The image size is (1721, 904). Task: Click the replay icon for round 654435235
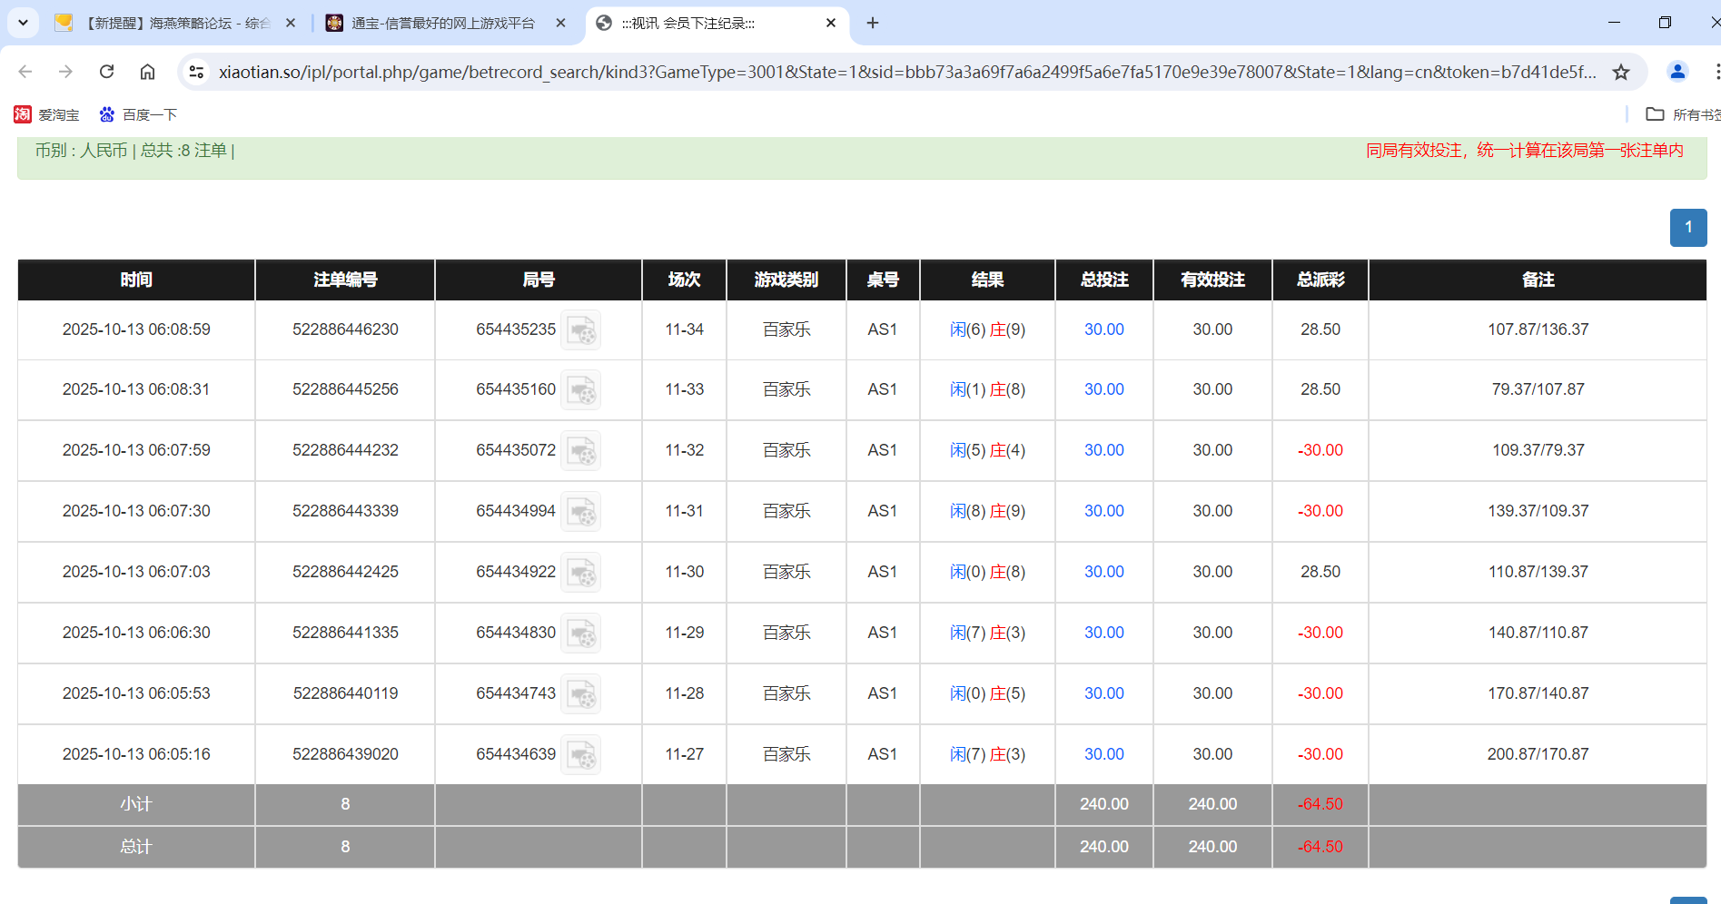point(581,329)
